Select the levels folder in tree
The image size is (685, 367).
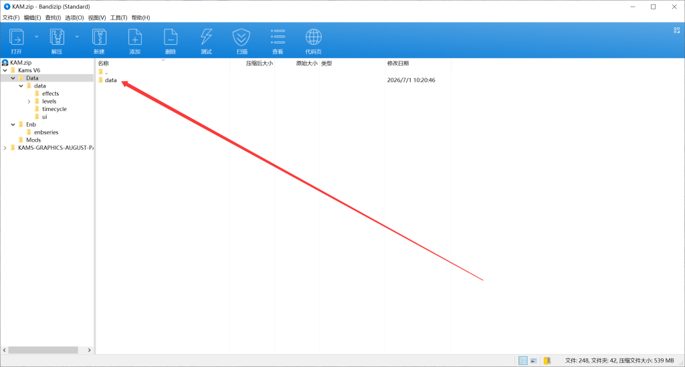[49, 101]
